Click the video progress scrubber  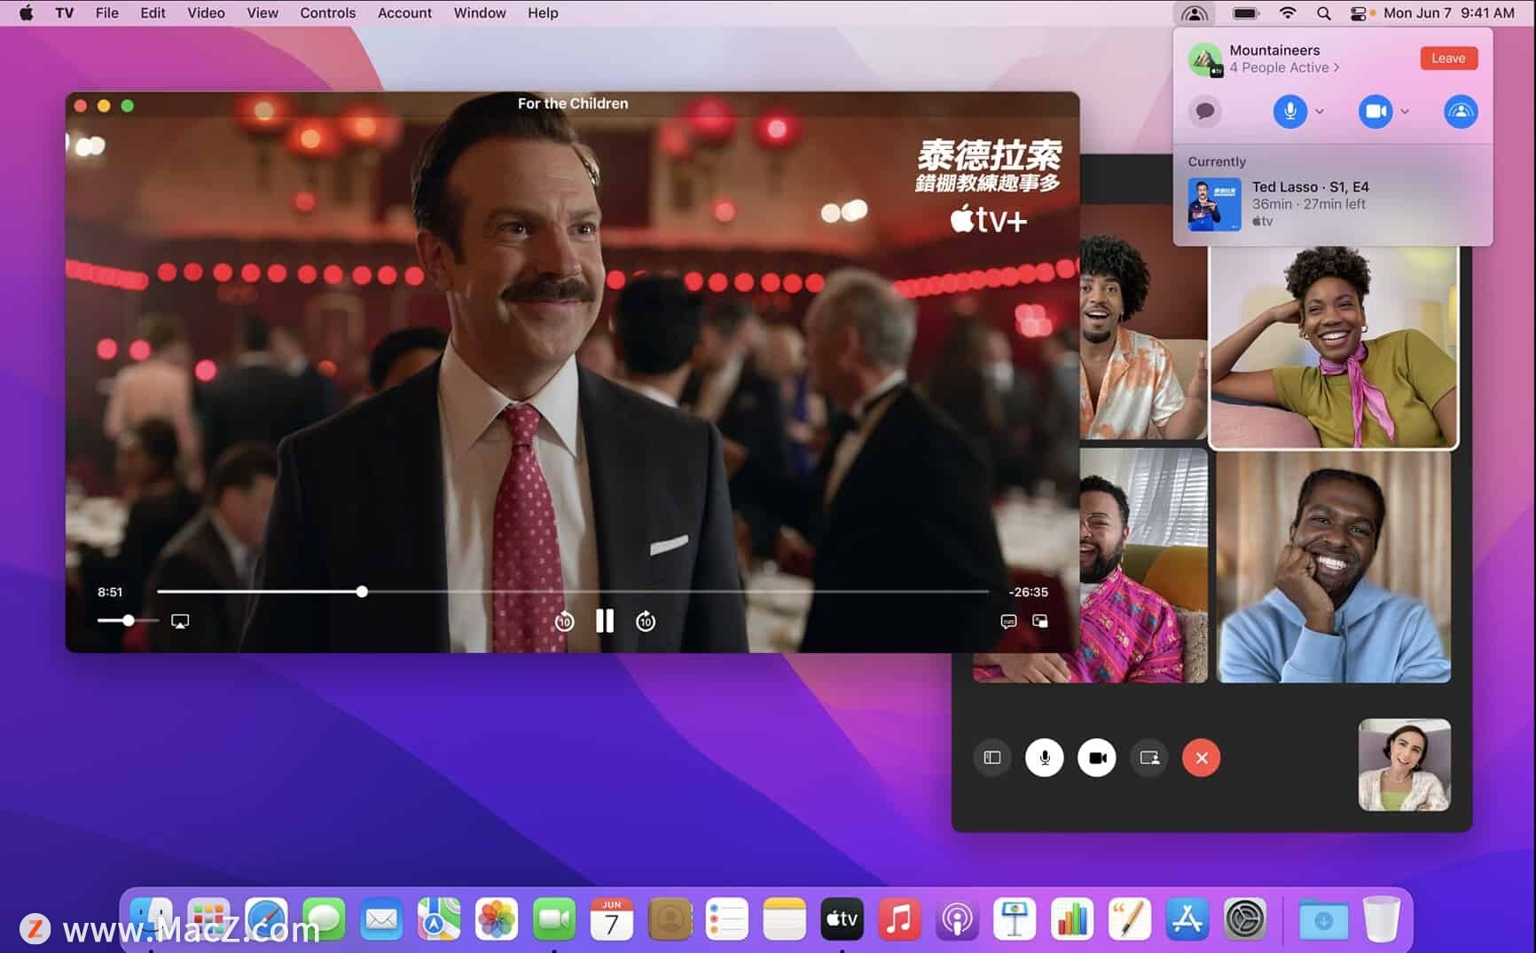pyautogui.click(x=362, y=591)
